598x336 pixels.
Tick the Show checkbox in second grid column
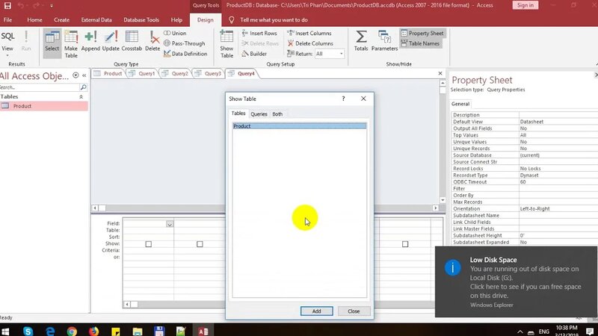point(200,244)
